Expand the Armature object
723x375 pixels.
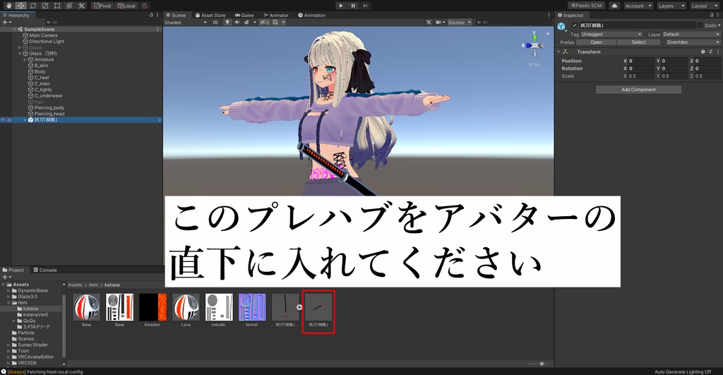tap(25, 59)
